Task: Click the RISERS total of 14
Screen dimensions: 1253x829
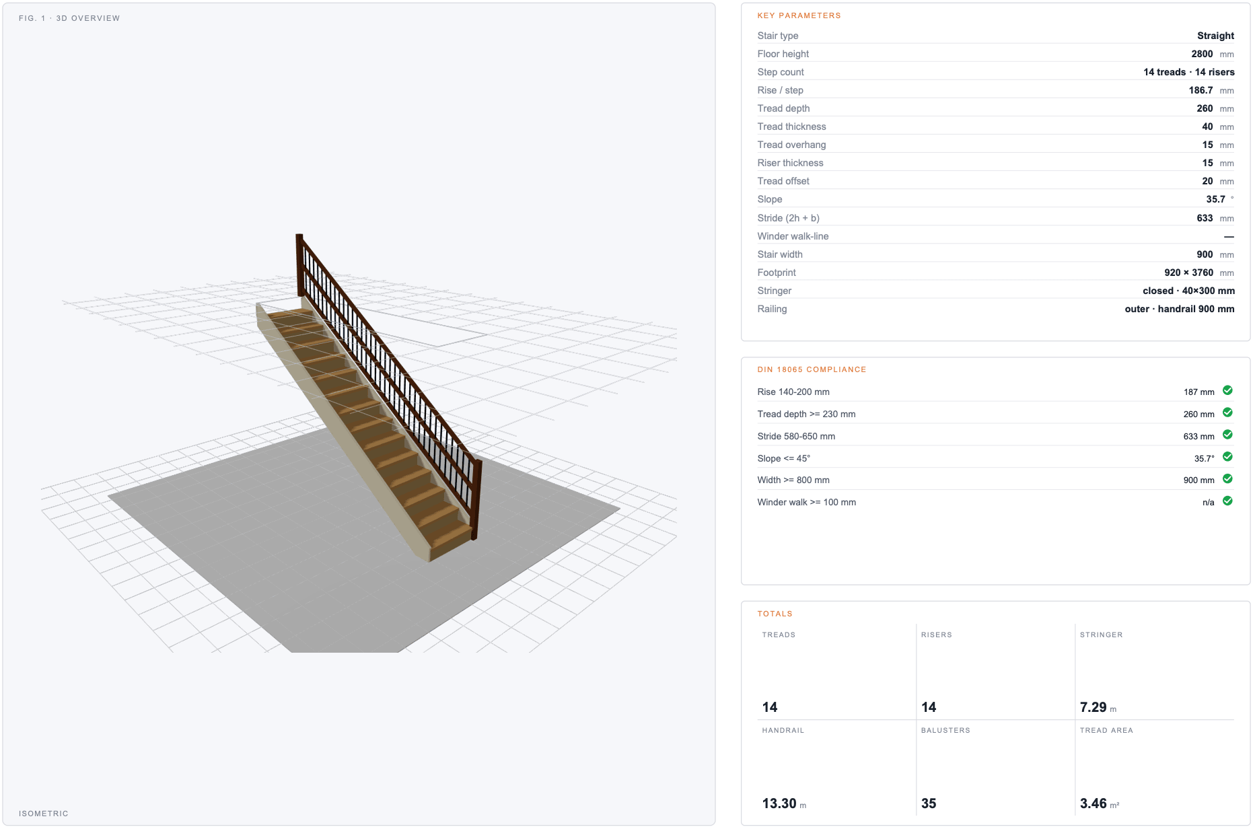Action: (928, 707)
